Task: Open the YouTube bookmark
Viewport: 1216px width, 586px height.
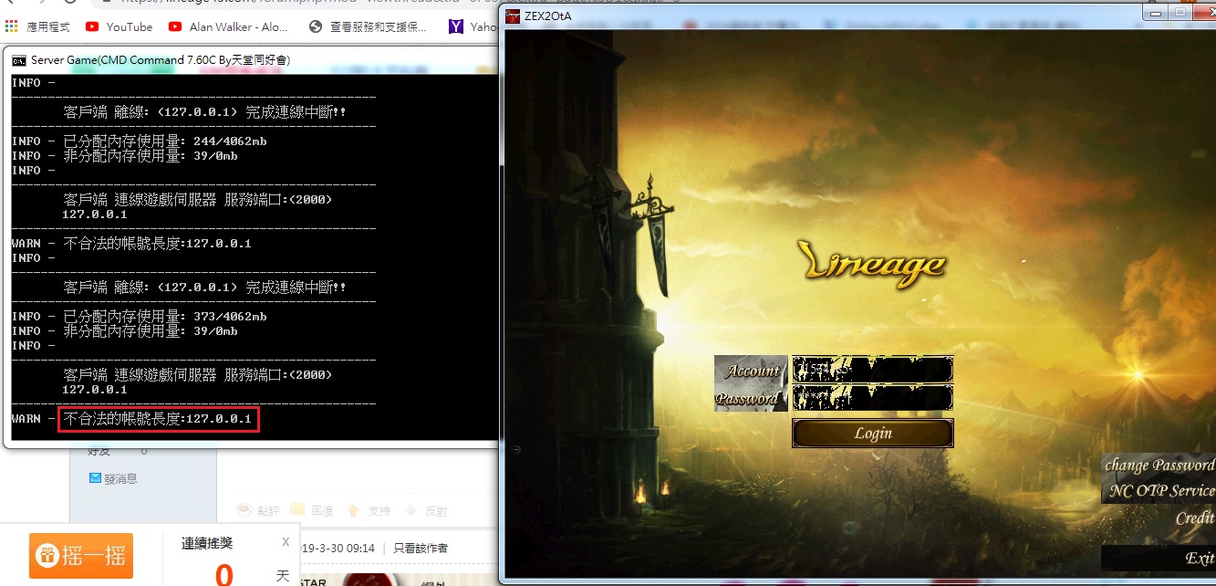Action: [119, 27]
